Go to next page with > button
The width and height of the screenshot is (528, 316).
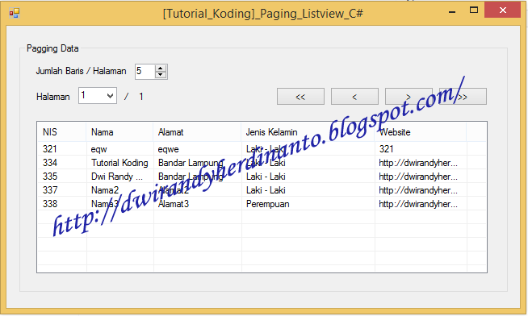[x=409, y=97]
